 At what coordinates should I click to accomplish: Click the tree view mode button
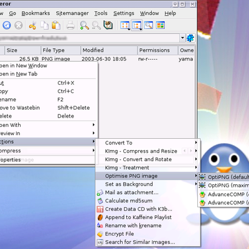click(x=137, y=26)
